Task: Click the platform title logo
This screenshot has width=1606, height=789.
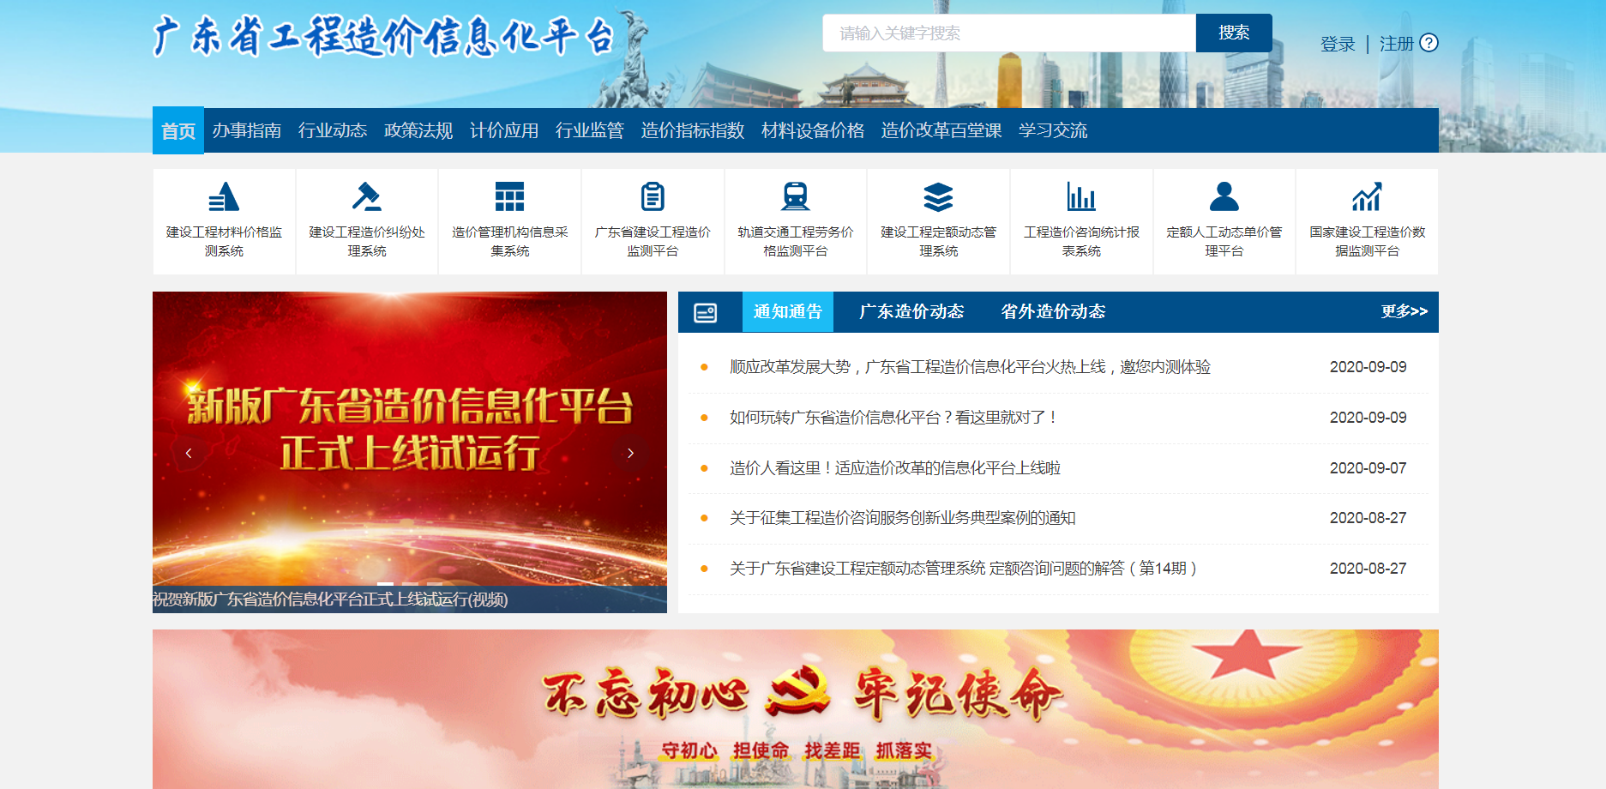Action: [x=384, y=36]
